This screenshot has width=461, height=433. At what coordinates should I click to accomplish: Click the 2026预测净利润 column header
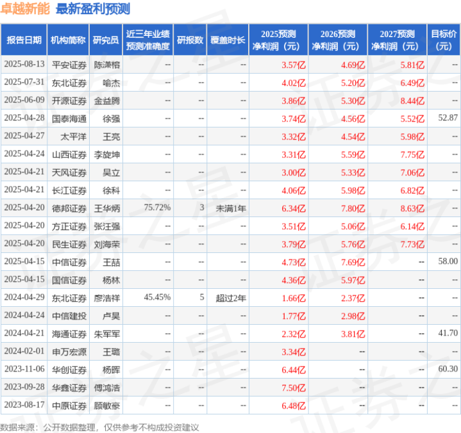[338, 40]
